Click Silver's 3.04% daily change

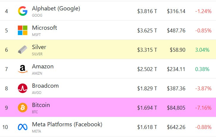point(202,50)
